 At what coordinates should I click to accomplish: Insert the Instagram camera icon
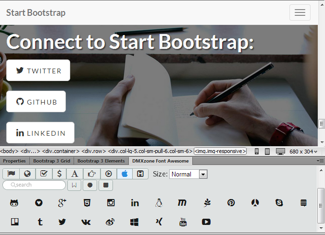pyautogui.click(x=111, y=203)
